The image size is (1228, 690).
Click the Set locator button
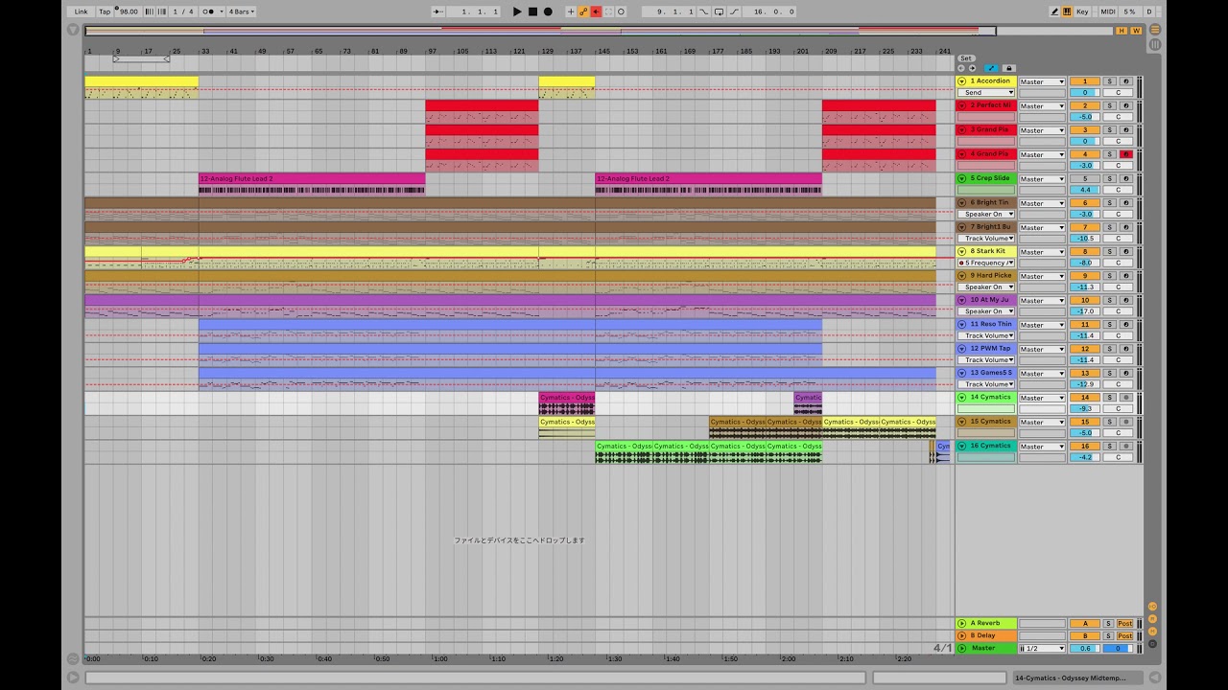966,58
